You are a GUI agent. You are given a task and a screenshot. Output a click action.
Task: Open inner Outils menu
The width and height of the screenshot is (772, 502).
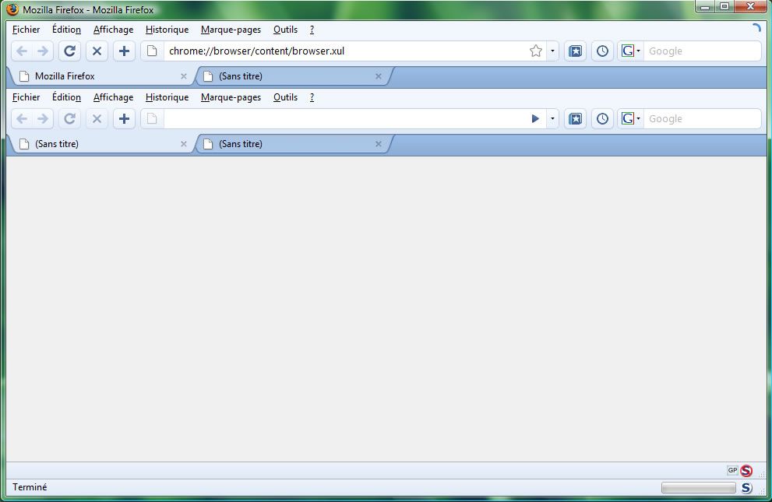(x=286, y=97)
